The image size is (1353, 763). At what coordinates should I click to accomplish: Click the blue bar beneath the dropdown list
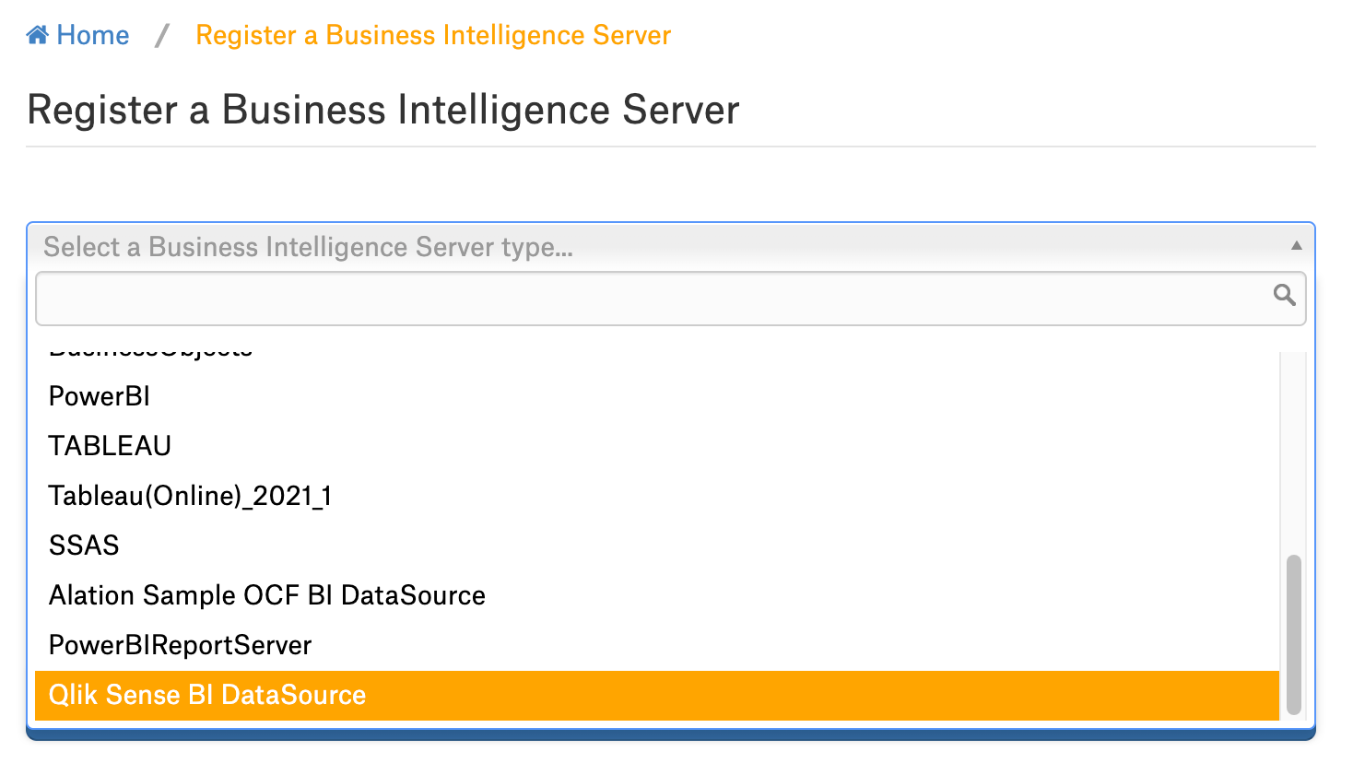tap(670, 735)
